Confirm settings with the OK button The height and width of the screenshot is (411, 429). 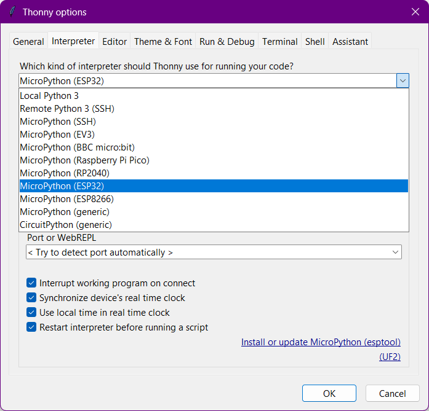(x=329, y=393)
